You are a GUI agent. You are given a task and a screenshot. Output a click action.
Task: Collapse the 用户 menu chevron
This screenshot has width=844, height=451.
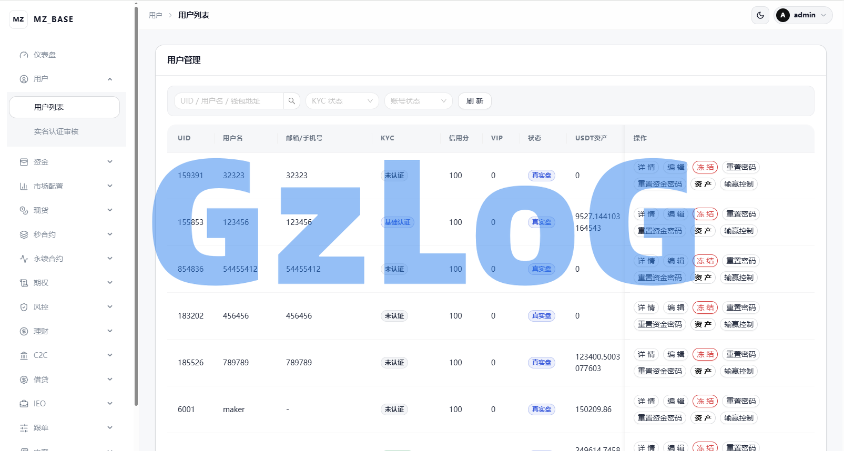(110, 79)
